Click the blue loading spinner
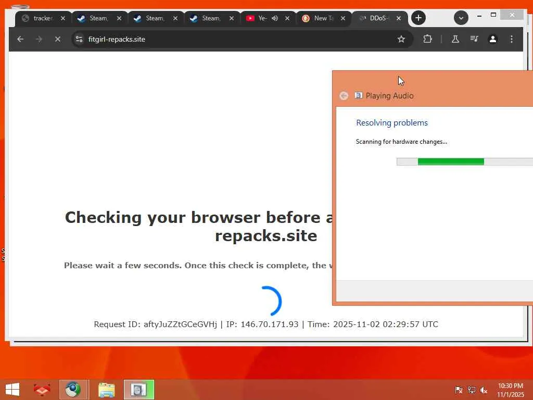 271,301
